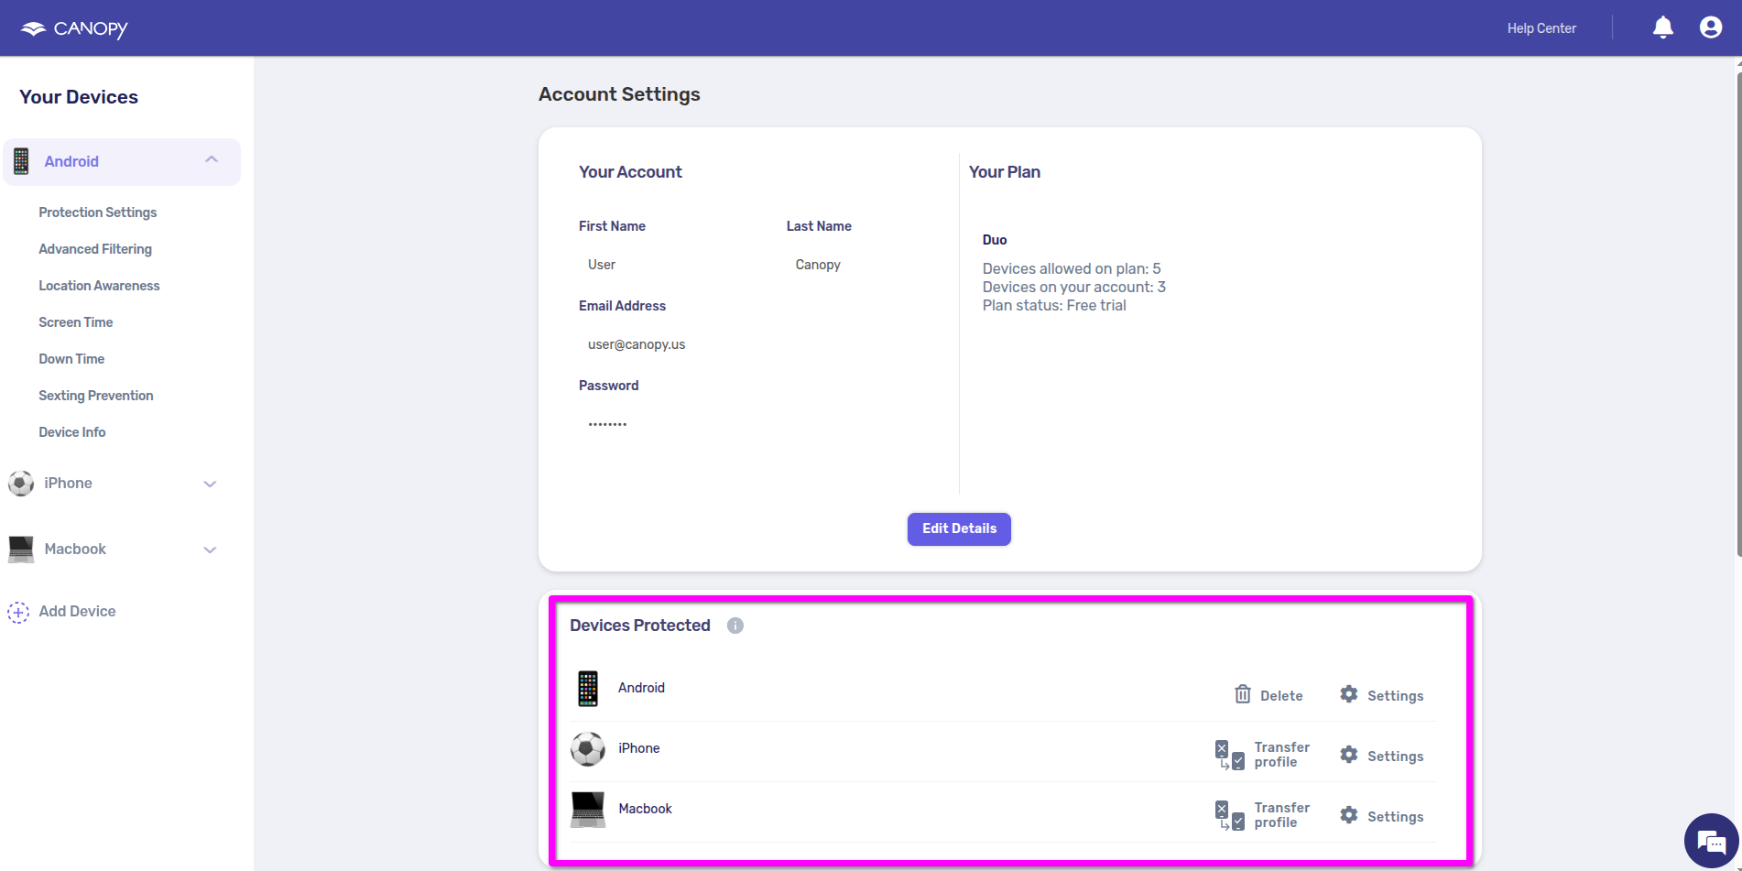Click the masked Password field
Image resolution: width=1742 pixels, height=871 pixels.
[607, 424]
